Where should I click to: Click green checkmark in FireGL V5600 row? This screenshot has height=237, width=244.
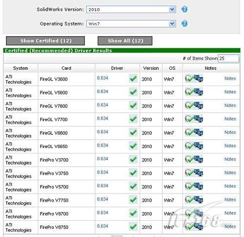point(133,92)
